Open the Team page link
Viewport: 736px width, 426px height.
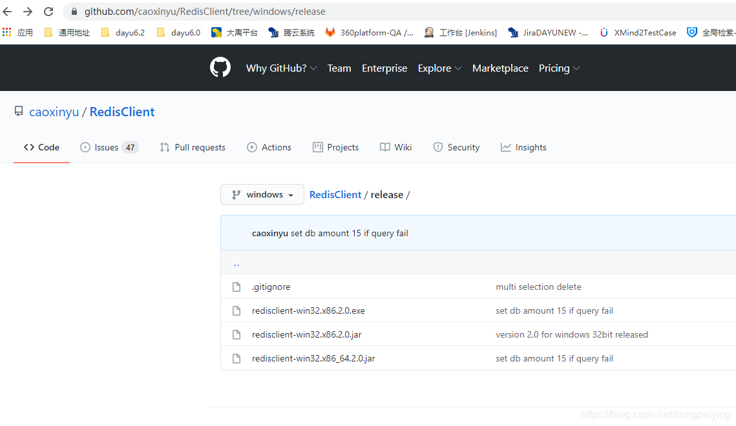point(339,68)
